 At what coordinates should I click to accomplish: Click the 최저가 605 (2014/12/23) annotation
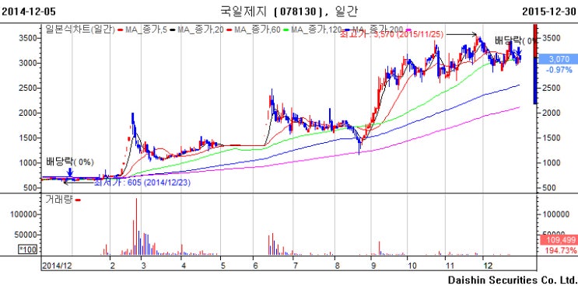(x=142, y=183)
